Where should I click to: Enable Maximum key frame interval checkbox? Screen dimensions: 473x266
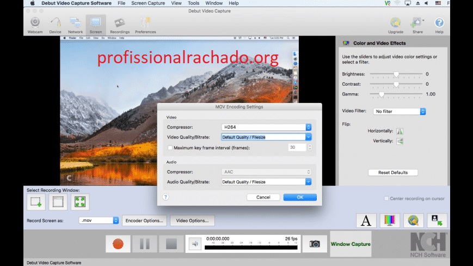tap(170, 148)
